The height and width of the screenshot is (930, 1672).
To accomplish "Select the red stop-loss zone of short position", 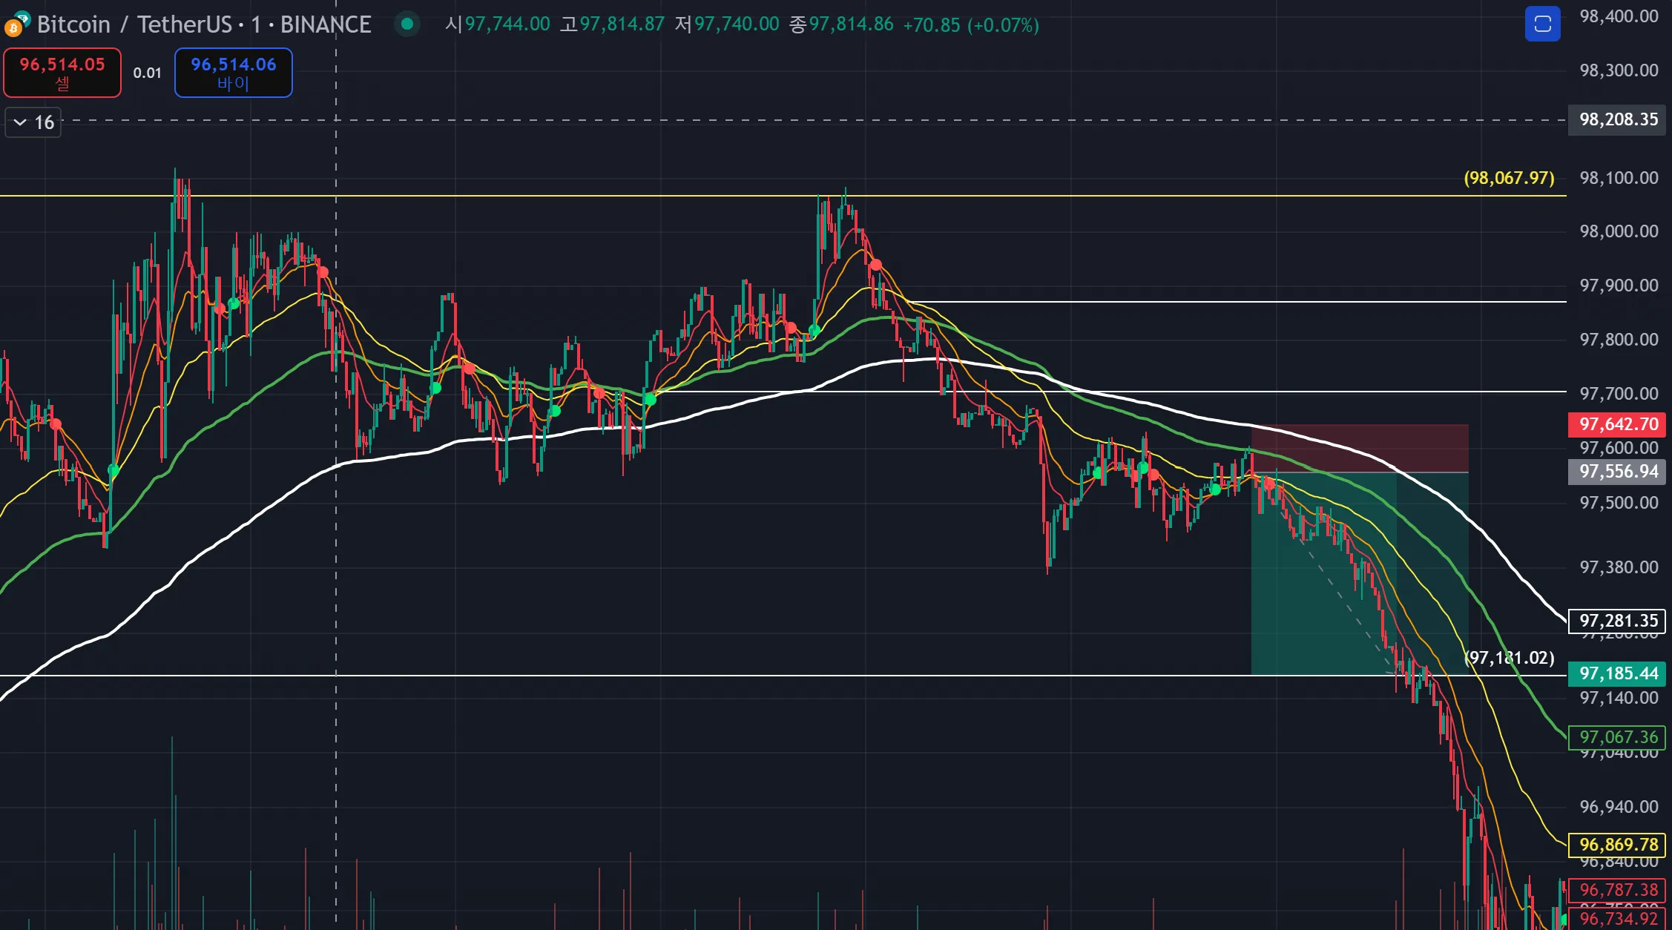I will tap(1360, 449).
